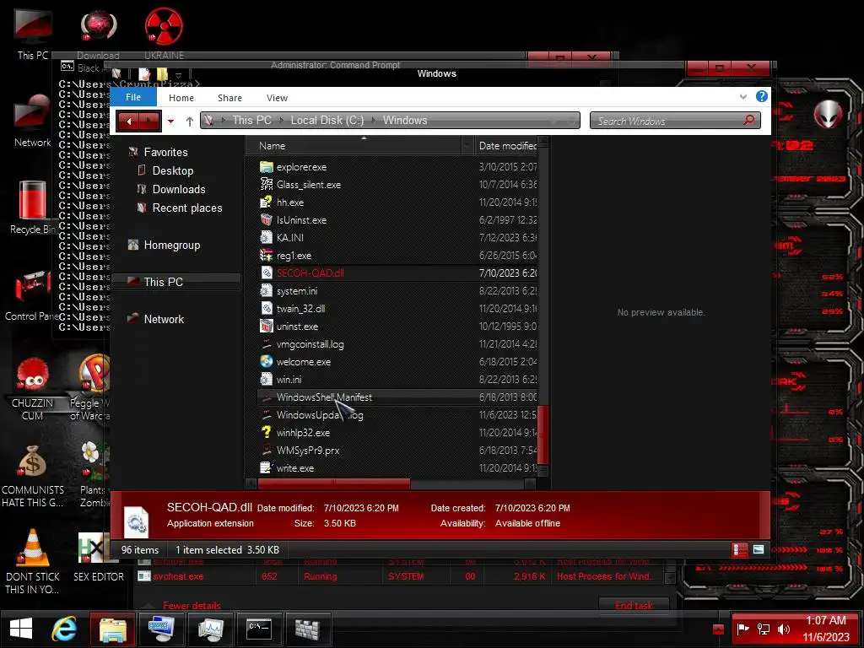This screenshot has width=864, height=648.
Task: Click 'This PC' in the address bar
Action: pyautogui.click(x=251, y=120)
